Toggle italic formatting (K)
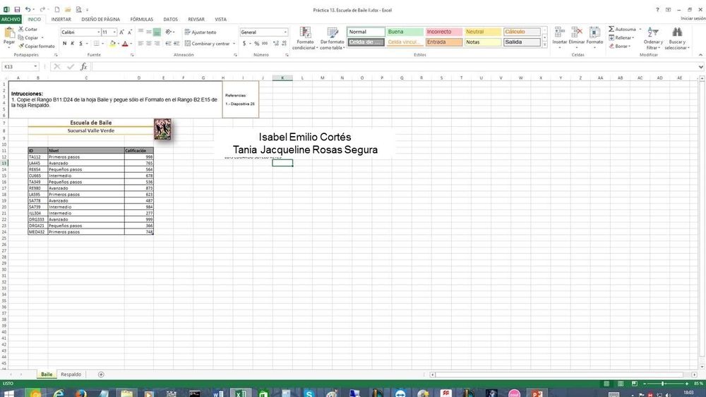 [72, 44]
